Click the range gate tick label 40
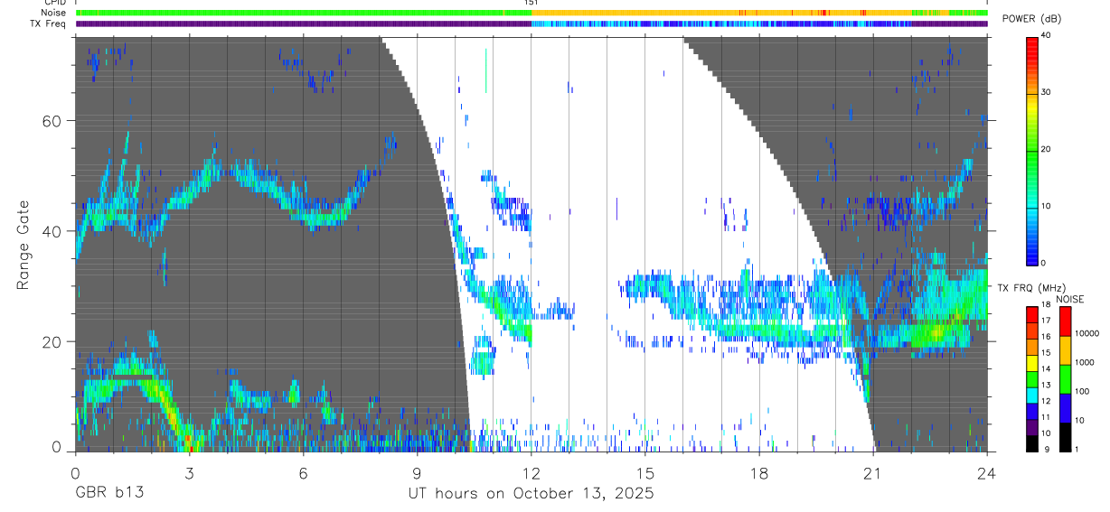The image size is (1110, 512). (x=53, y=231)
